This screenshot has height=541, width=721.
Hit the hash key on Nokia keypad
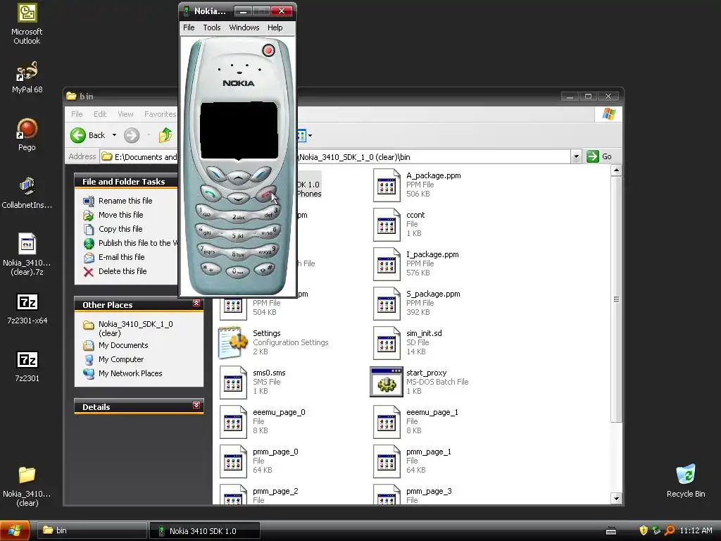(x=265, y=268)
